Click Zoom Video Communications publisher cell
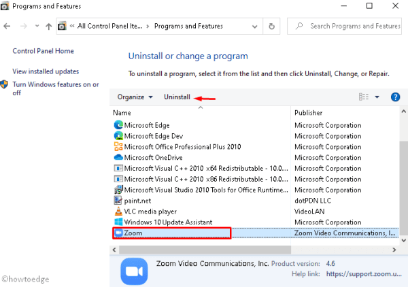This screenshot has width=408, height=287. point(345,233)
